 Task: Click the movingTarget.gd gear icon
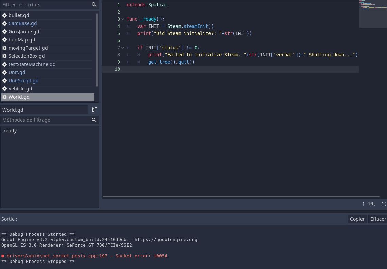[x=4, y=48]
